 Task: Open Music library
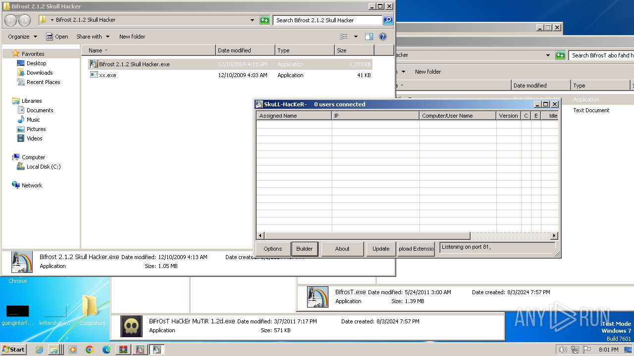coord(33,120)
